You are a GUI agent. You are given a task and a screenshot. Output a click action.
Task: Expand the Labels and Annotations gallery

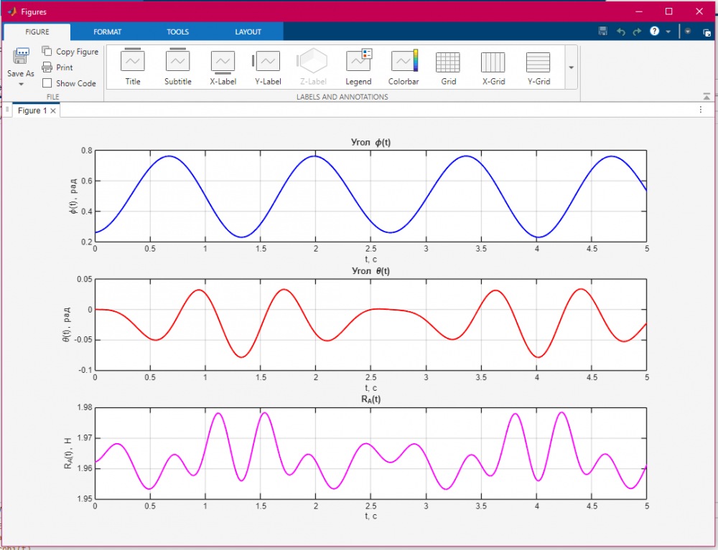click(572, 67)
